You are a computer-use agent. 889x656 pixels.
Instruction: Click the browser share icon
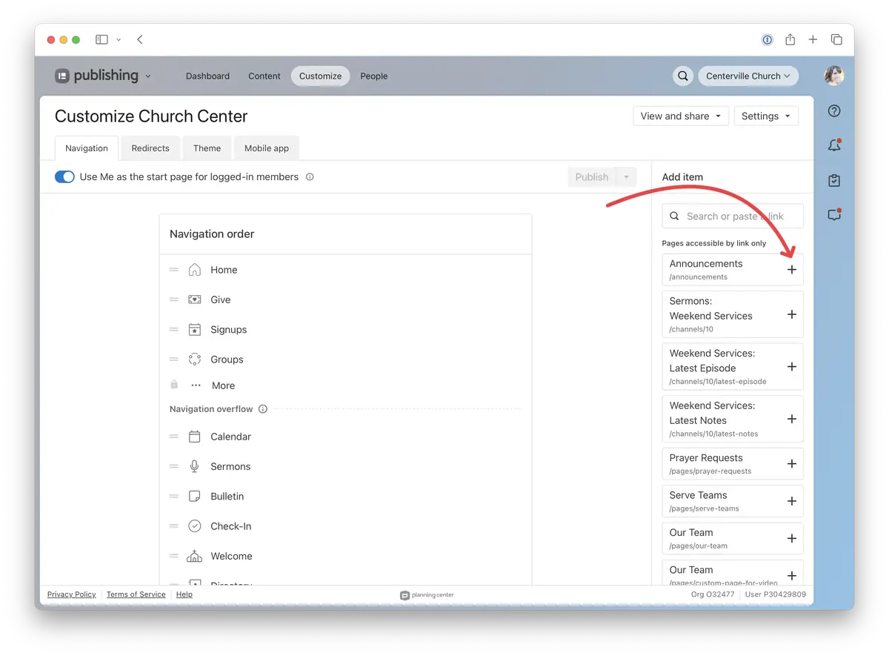click(790, 39)
